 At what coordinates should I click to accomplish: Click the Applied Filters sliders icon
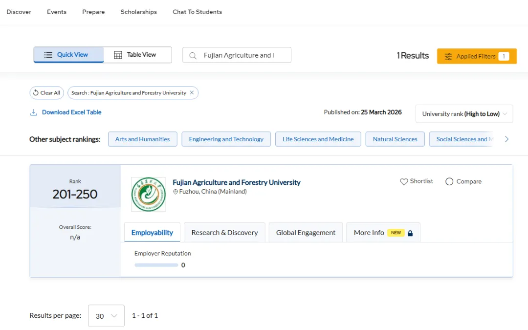448,56
